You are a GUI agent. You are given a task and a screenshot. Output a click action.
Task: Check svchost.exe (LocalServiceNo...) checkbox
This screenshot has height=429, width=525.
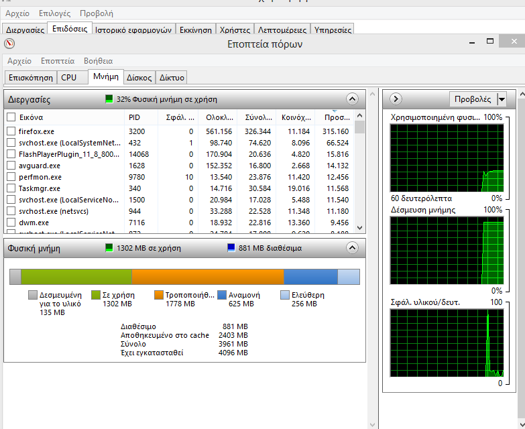11,200
